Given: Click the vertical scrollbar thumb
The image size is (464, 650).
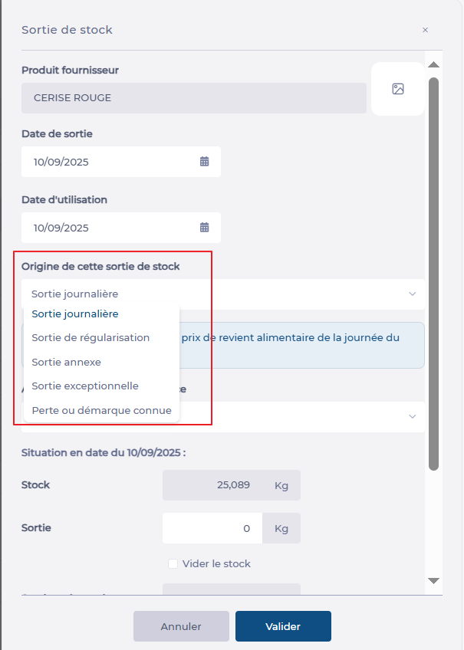Looking at the screenshot, I should (433, 268).
